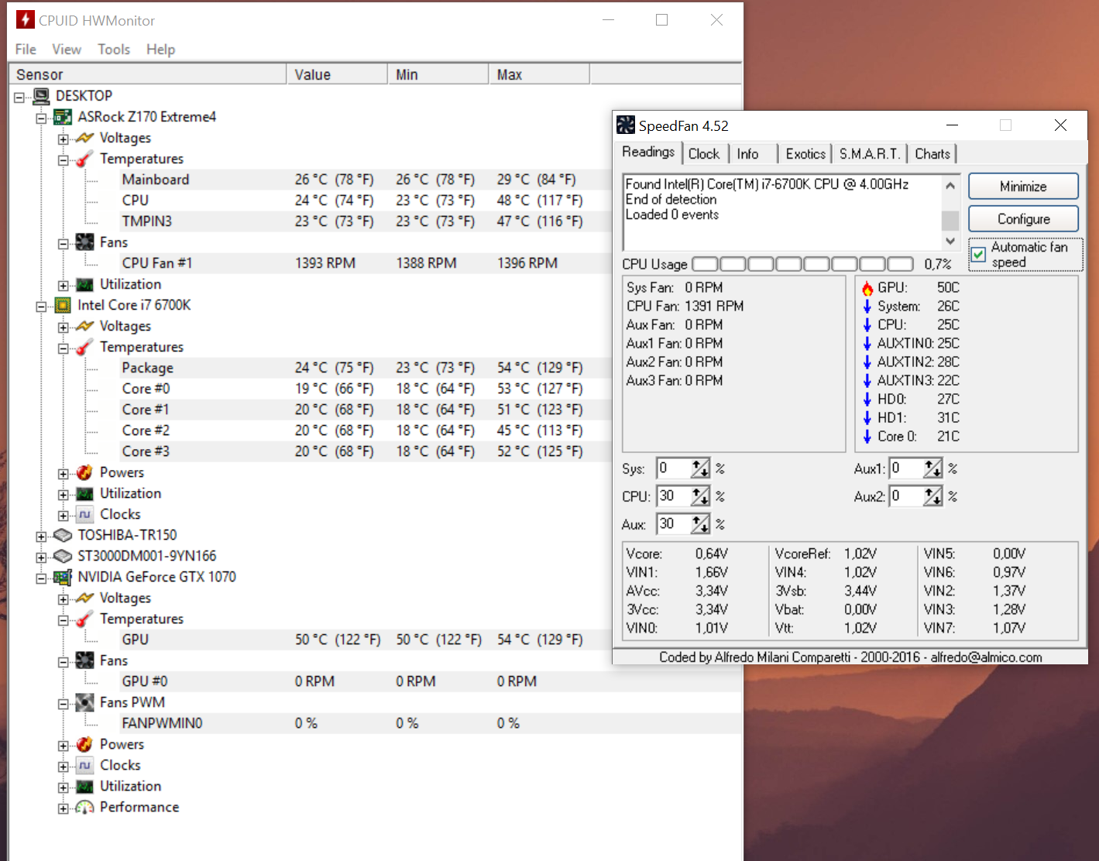The height and width of the screenshot is (861, 1099).
Task: Collapse the DESKTOP tree node
Action: (19, 98)
